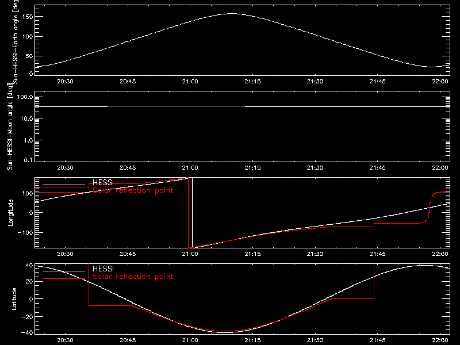Click the '1.0' tick on Moon angle plot
The image size is (460, 345).
(x=28, y=140)
